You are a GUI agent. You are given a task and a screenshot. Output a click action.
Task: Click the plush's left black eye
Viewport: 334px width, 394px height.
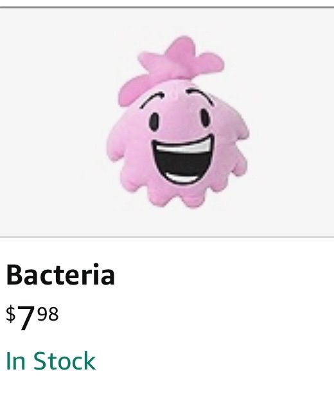154,122
